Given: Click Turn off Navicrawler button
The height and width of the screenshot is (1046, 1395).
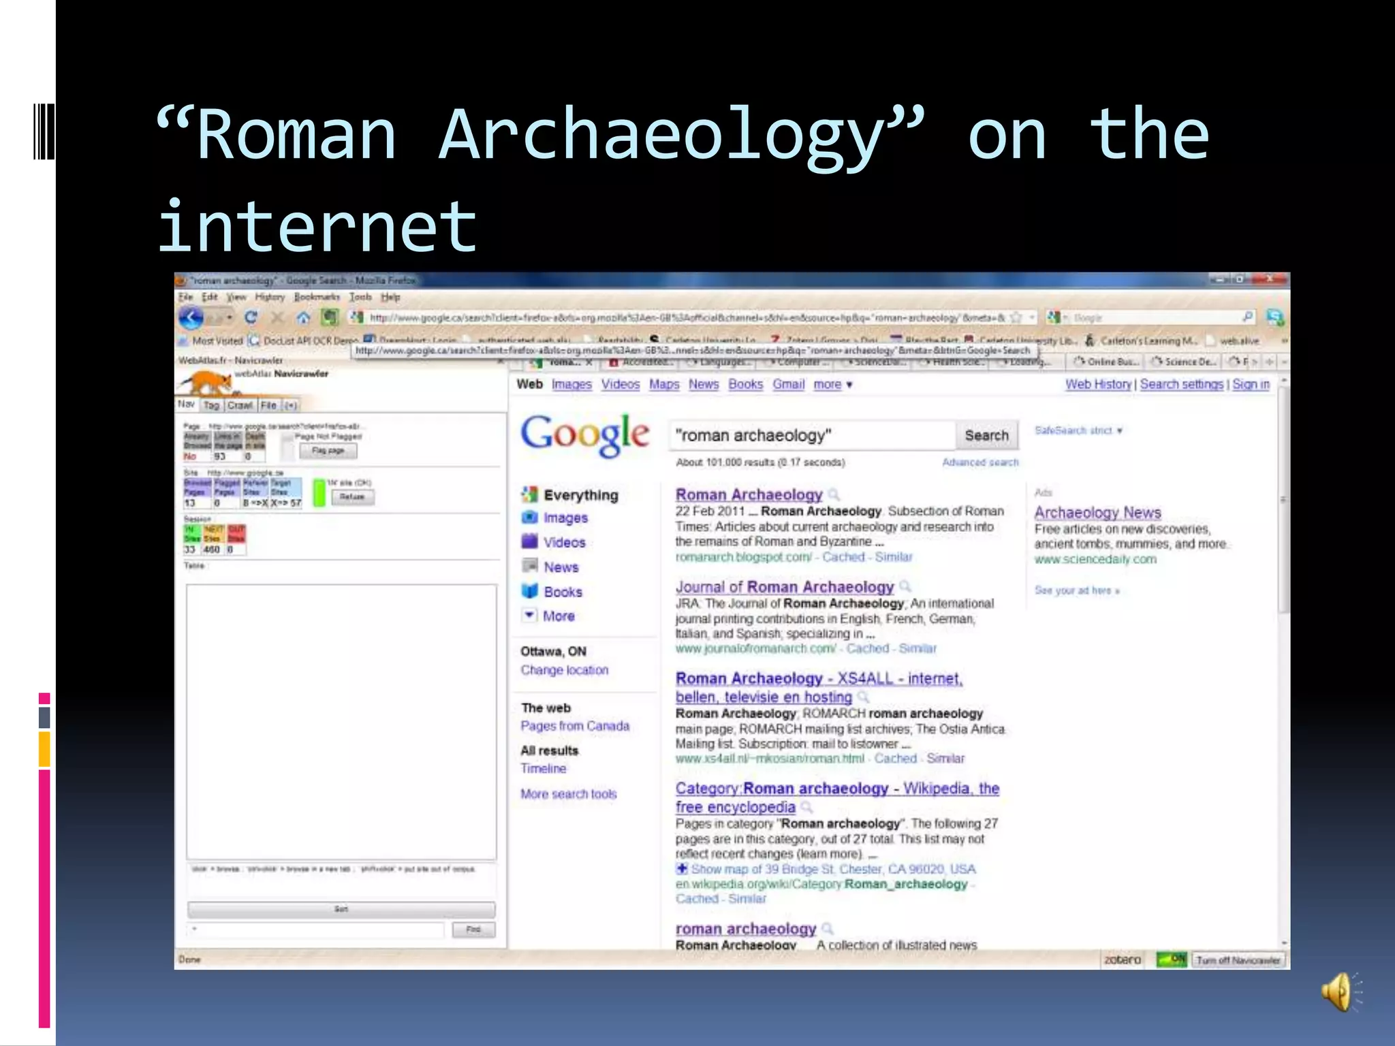Looking at the screenshot, I should pos(1238,960).
